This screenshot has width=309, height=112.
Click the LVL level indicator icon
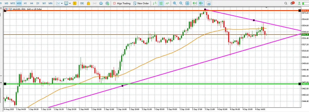click(x=299, y=3)
